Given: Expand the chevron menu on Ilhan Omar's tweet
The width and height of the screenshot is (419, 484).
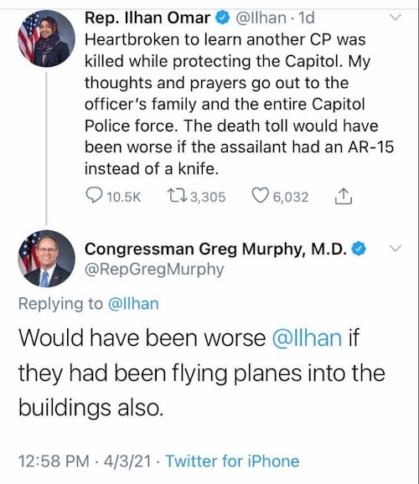Looking at the screenshot, I should (395, 17).
